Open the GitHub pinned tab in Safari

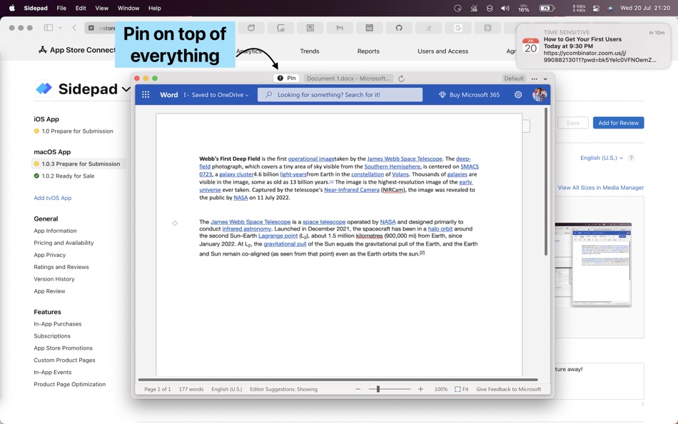point(399,28)
